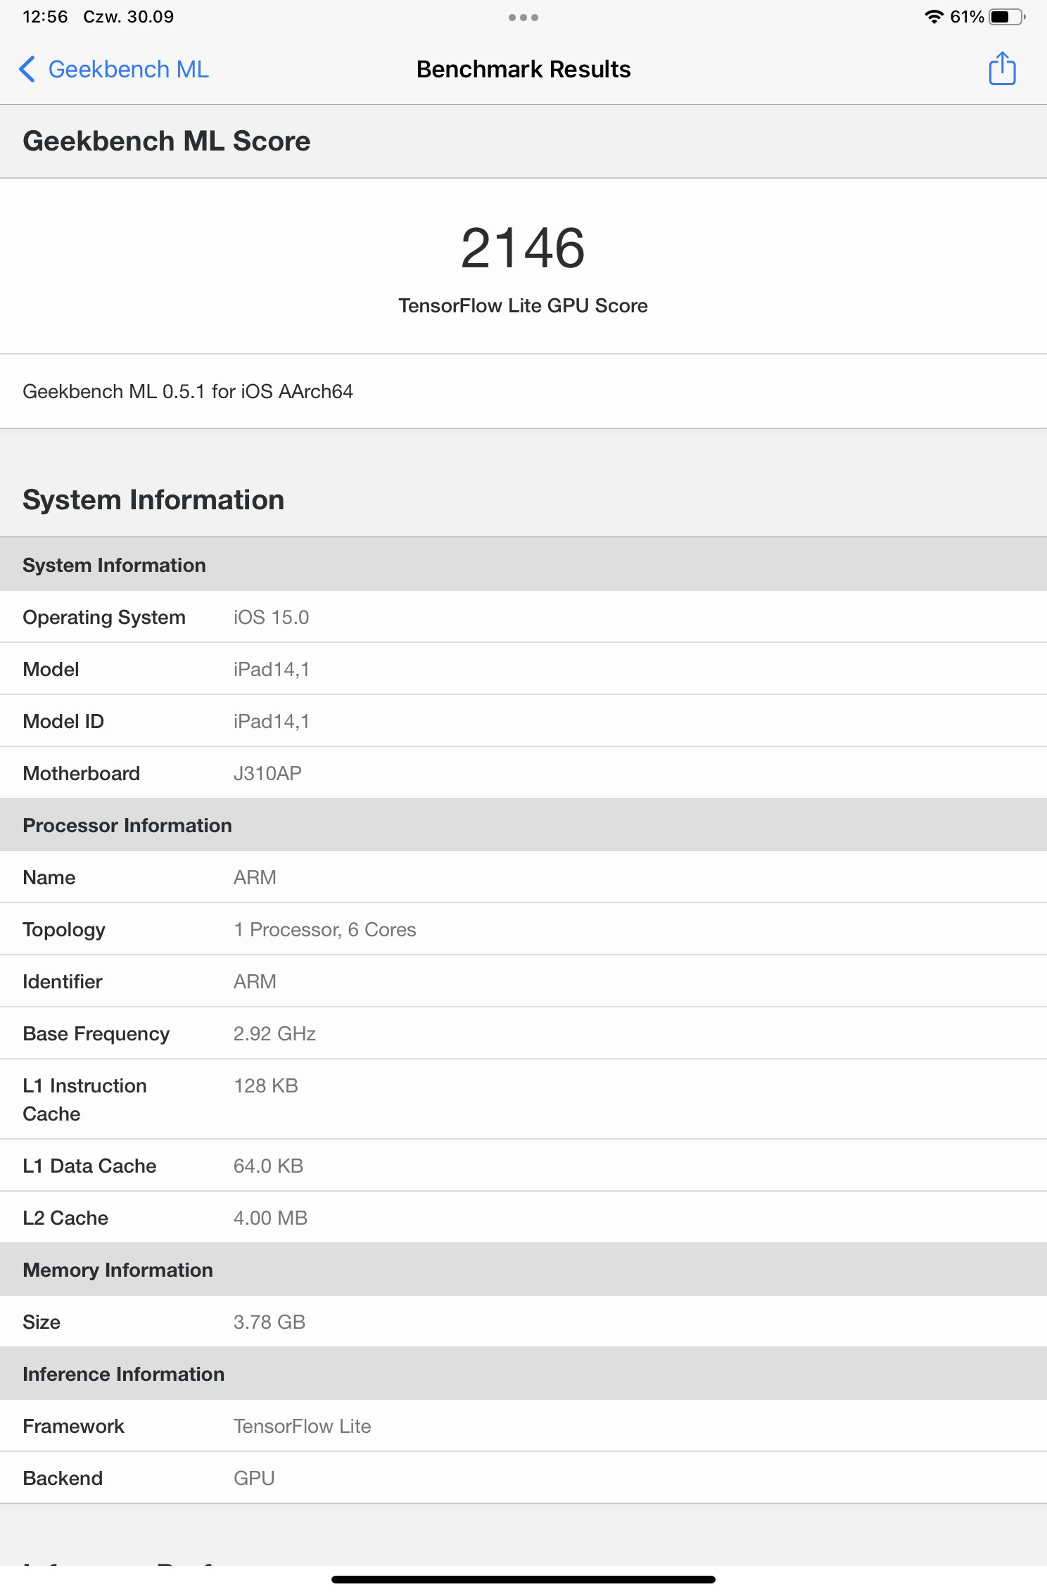The image size is (1047, 1594).
Task: Tap the share icon in navigation bar
Action: click(x=1002, y=69)
